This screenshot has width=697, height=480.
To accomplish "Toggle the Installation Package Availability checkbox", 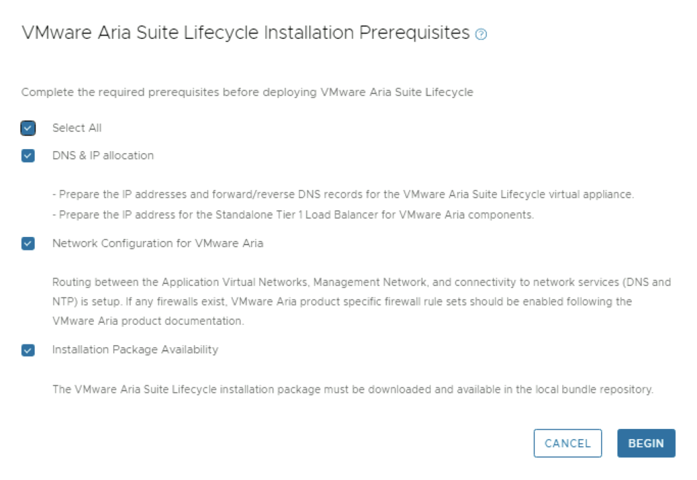I will pos(28,350).
